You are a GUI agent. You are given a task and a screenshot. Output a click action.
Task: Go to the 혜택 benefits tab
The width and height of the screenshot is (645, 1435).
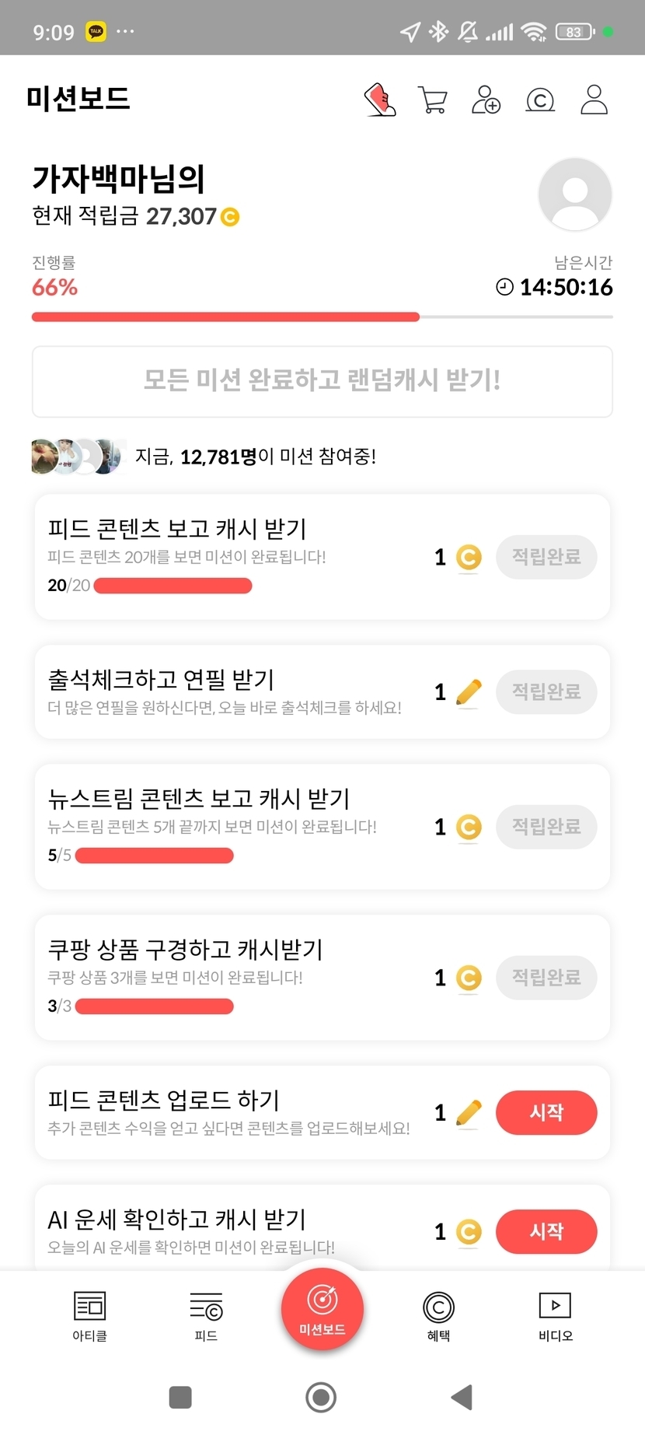coord(438,1316)
